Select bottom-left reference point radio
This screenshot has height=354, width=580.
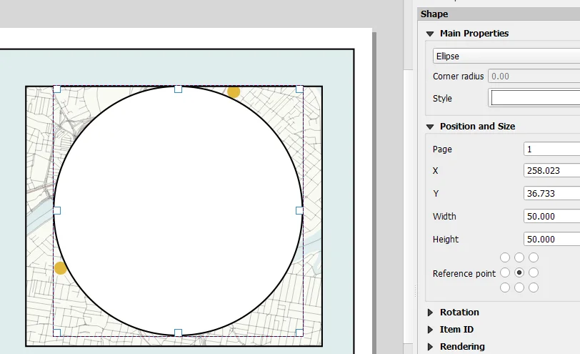coord(505,287)
